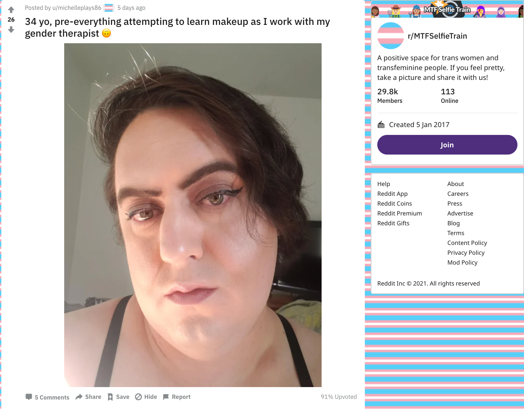Hide this post
524x410 pixels.
(146, 397)
